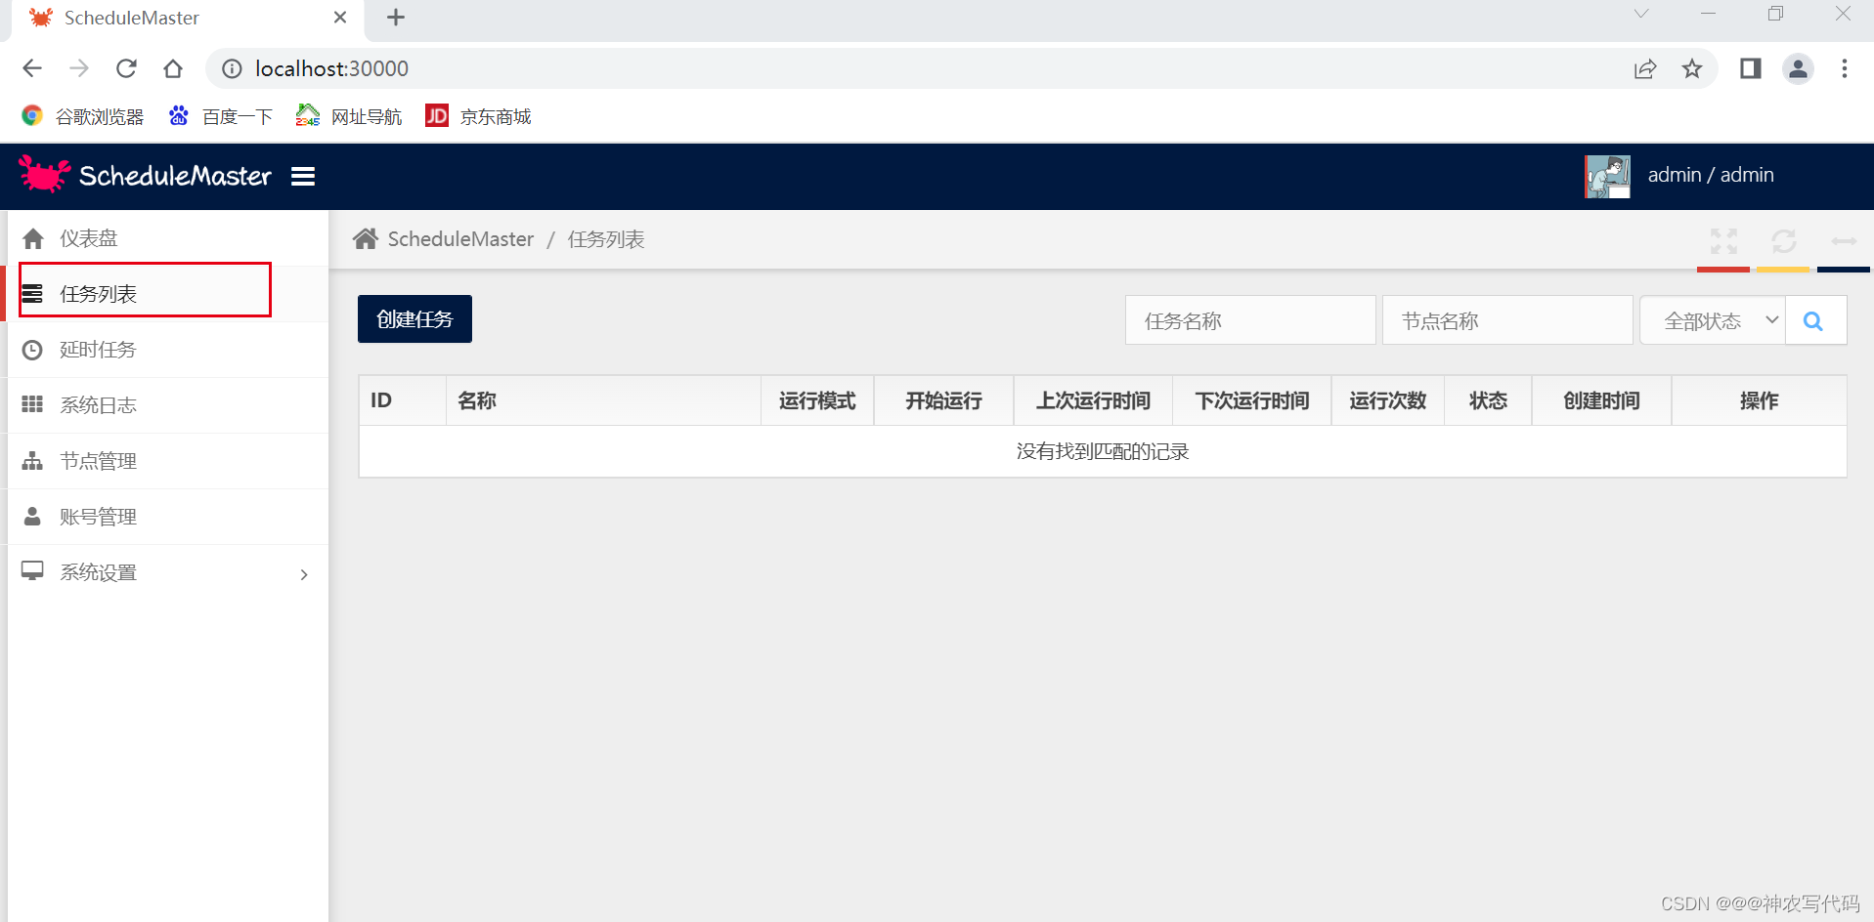Click the 延时任务 clock icon

[32, 350]
